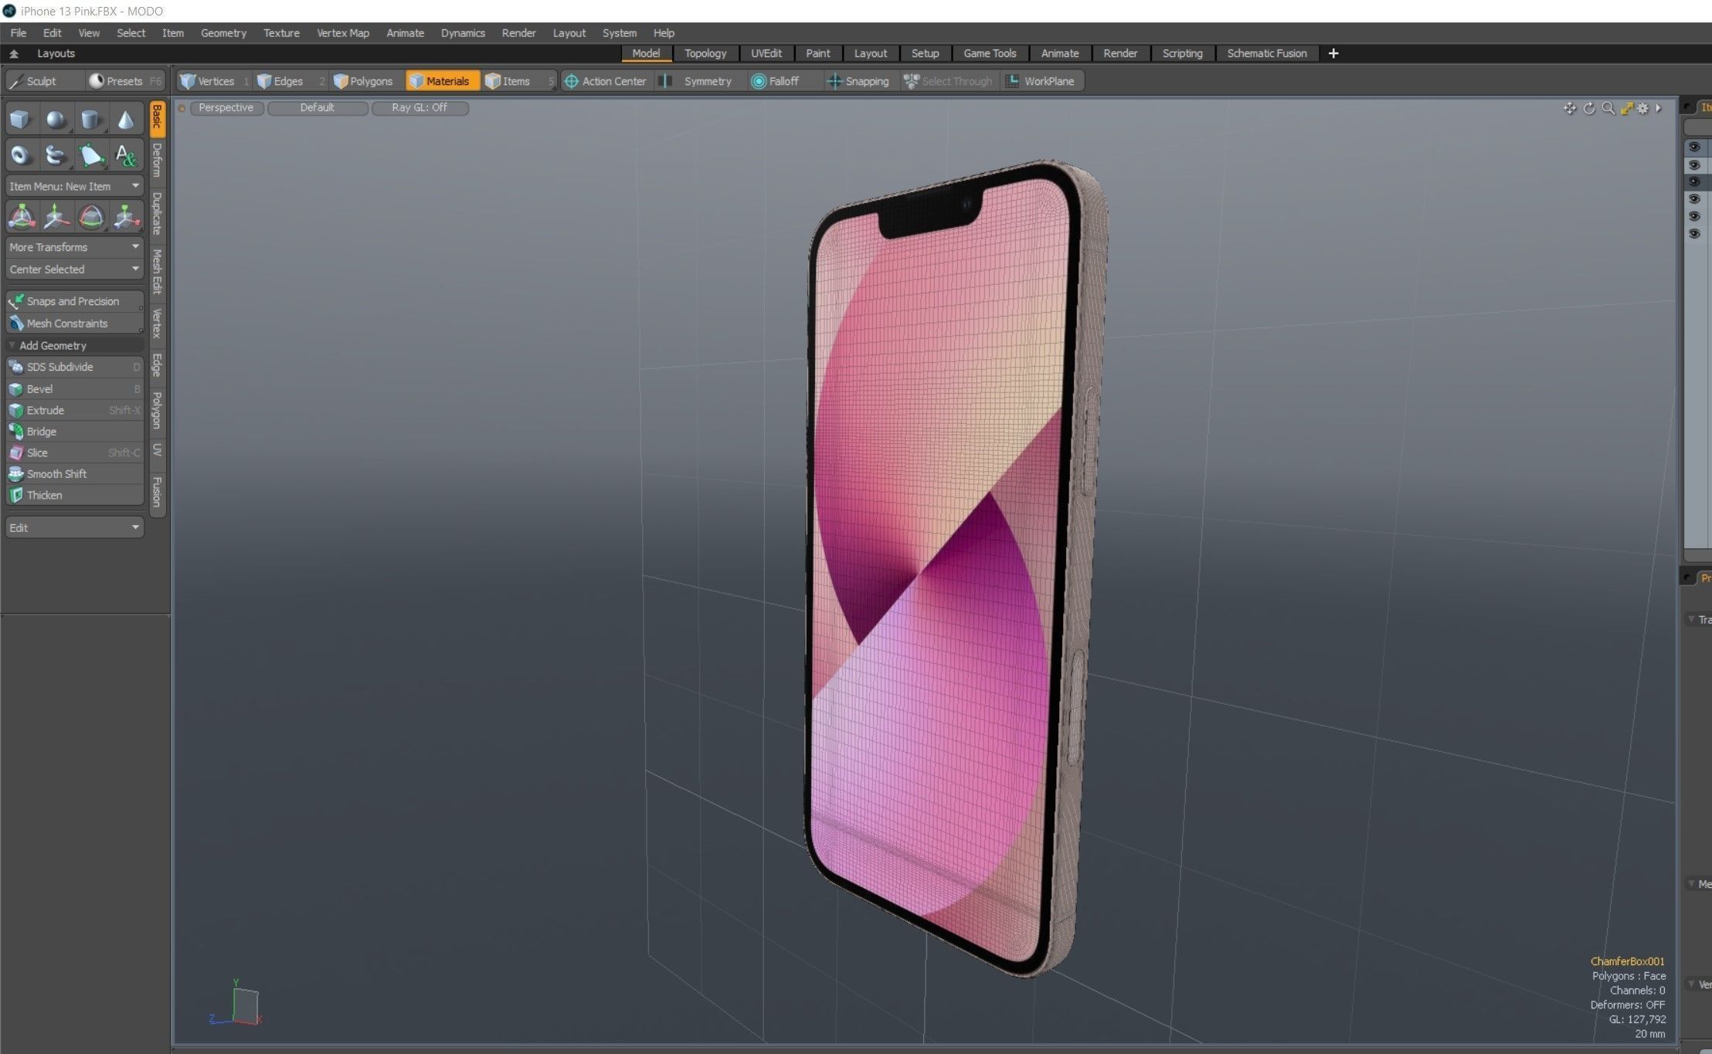Open the More Transforms dropdown

point(74,247)
